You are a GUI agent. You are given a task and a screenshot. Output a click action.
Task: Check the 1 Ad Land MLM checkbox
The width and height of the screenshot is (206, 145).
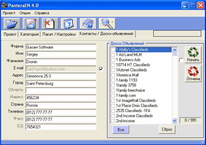tap(113, 55)
